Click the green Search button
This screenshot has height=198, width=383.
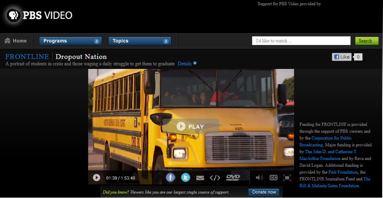(x=367, y=41)
